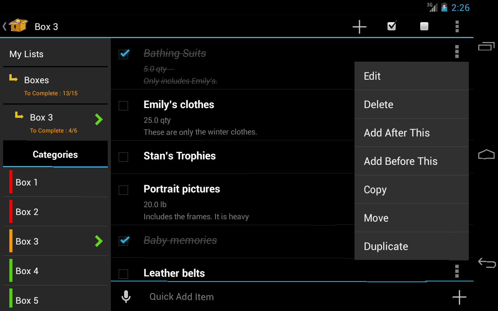Tap the Bathing Suits three-dot overflow
Viewport: 498px width, 311px height.
[457, 51]
